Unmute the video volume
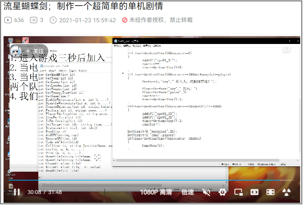 pos(207,192)
